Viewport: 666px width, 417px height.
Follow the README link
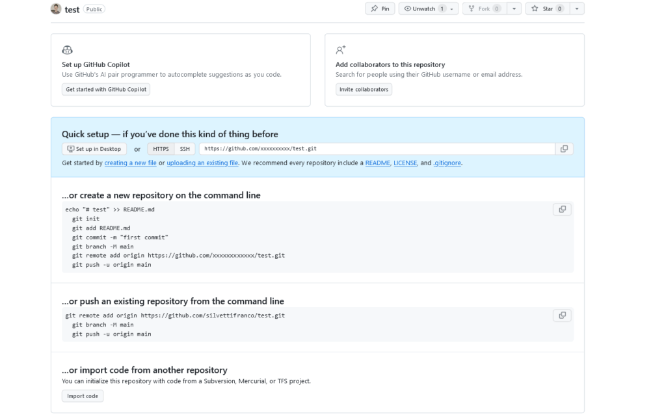click(378, 163)
